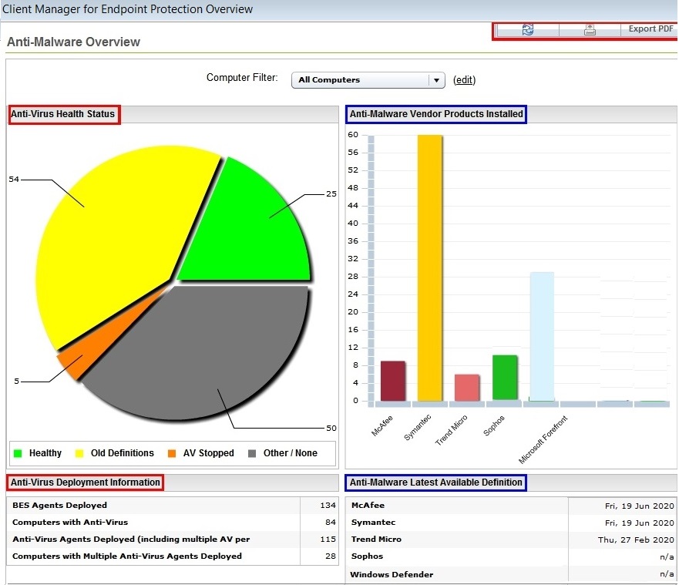The image size is (679, 585).
Task: Click the pink Trend Micro bar
Action: [x=467, y=387]
